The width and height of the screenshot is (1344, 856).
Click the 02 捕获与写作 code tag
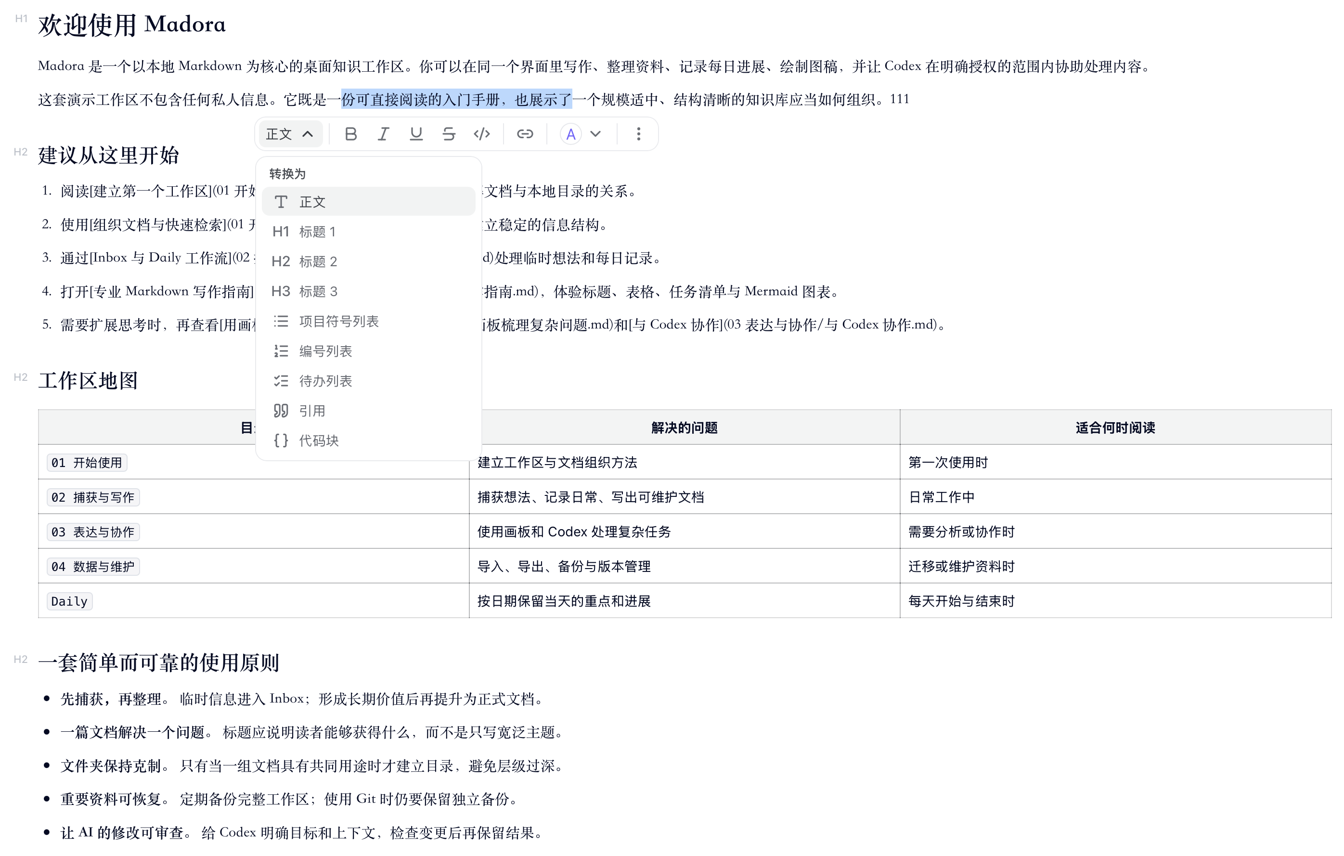pos(92,497)
